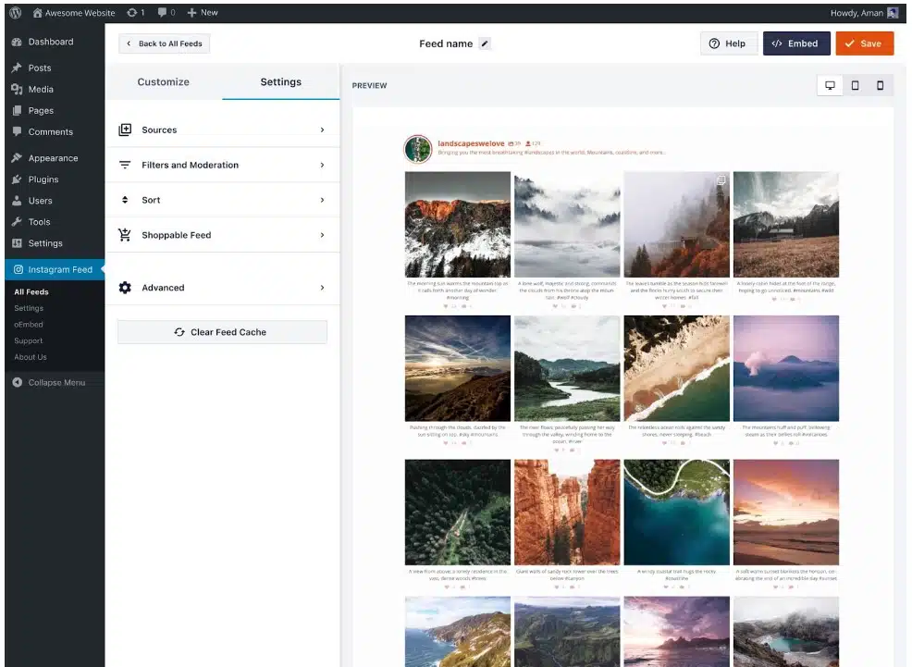The width and height of the screenshot is (912, 667).
Task: Expand the Shoppable Feed section
Action: (222, 236)
